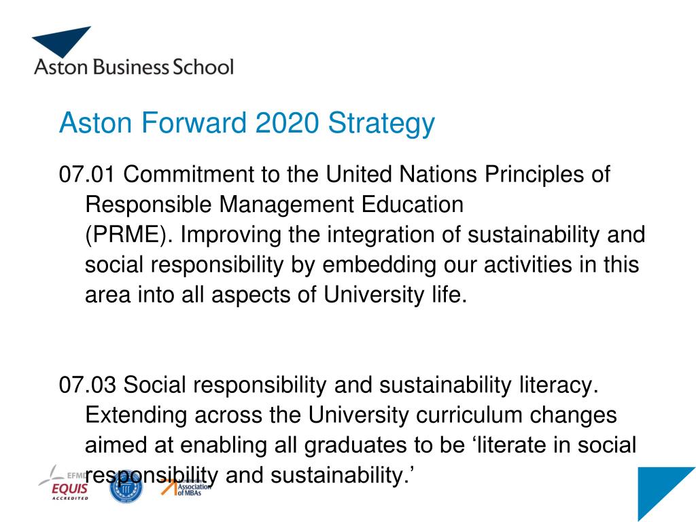Click the EQUIS Accredited logo

pos(65,483)
